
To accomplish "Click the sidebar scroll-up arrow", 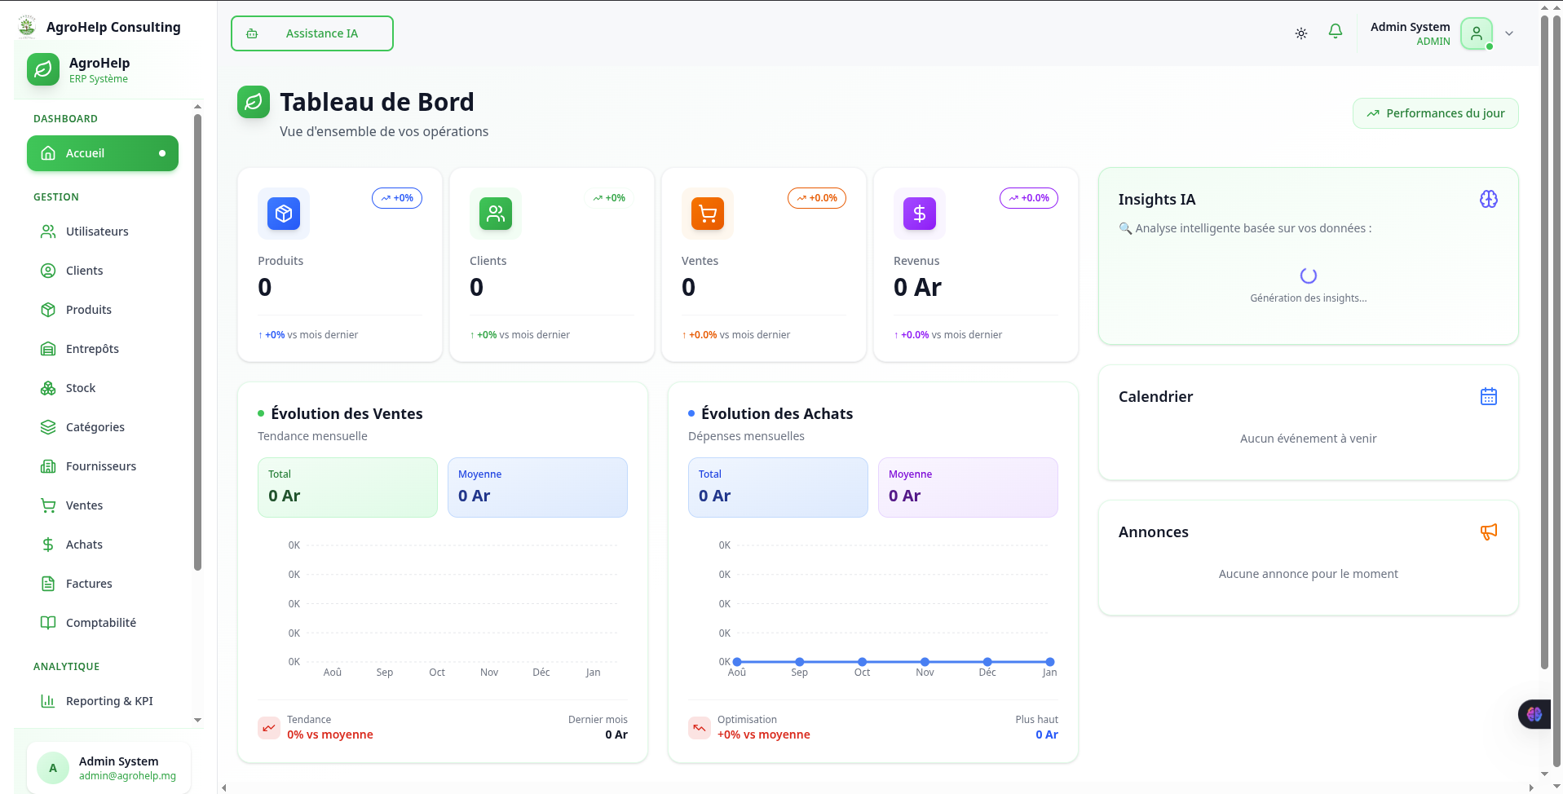I will 197,106.
